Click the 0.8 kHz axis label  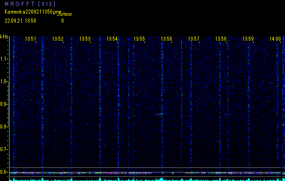[4, 127]
